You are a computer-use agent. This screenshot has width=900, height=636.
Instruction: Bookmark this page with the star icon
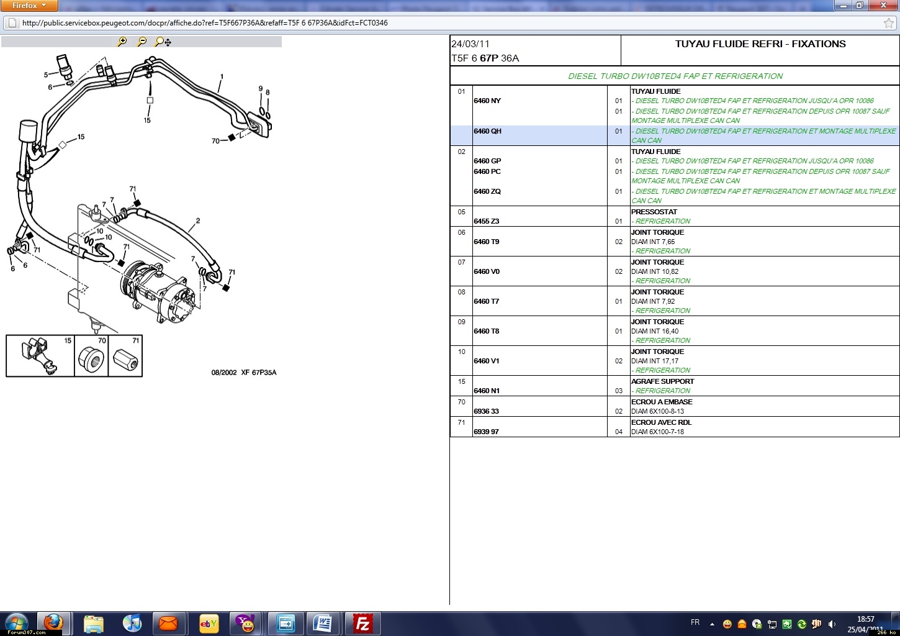coord(889,23)
